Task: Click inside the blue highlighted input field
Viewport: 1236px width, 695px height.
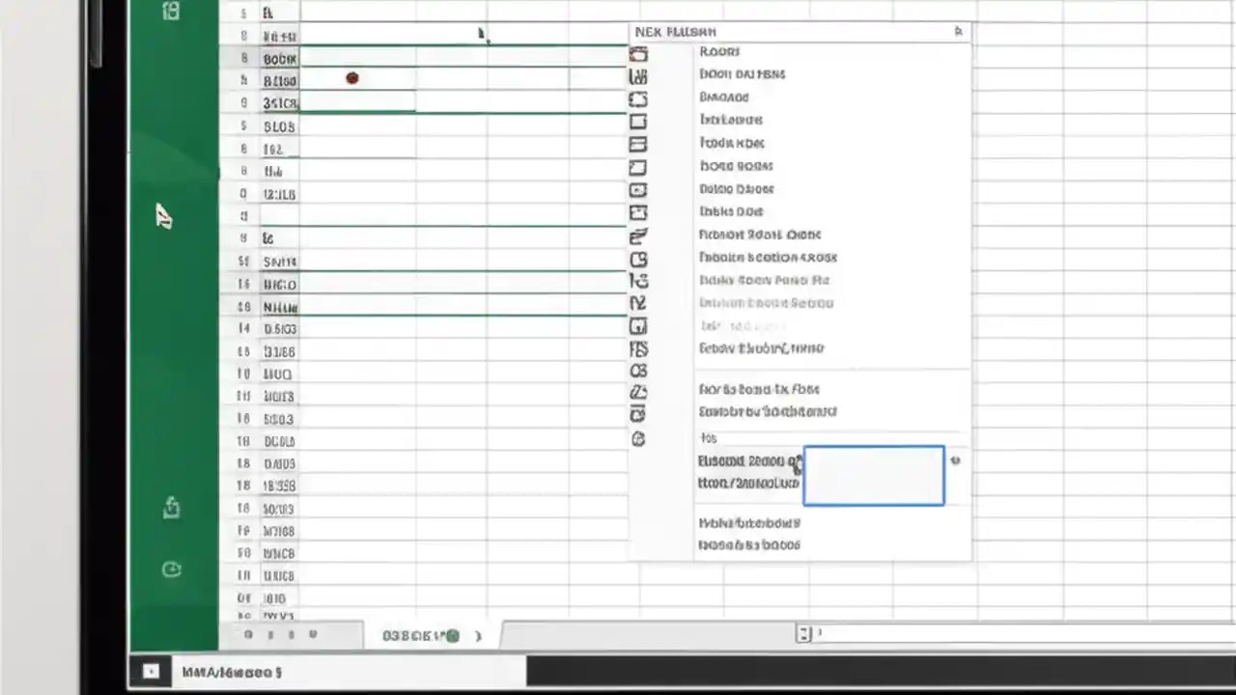Action: [873, 475]
